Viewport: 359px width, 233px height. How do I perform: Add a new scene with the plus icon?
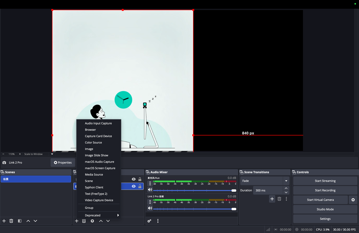click(x=4, y=221)
